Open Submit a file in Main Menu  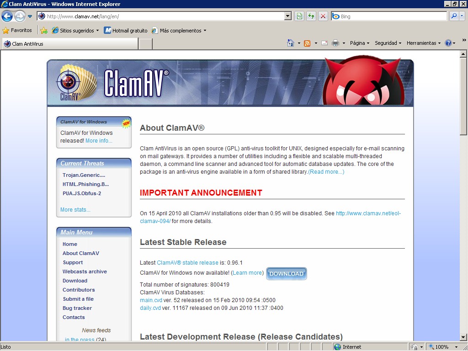pyautogui.click(x=78, y=299)
